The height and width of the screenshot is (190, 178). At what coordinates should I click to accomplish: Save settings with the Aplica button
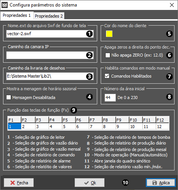161,183
